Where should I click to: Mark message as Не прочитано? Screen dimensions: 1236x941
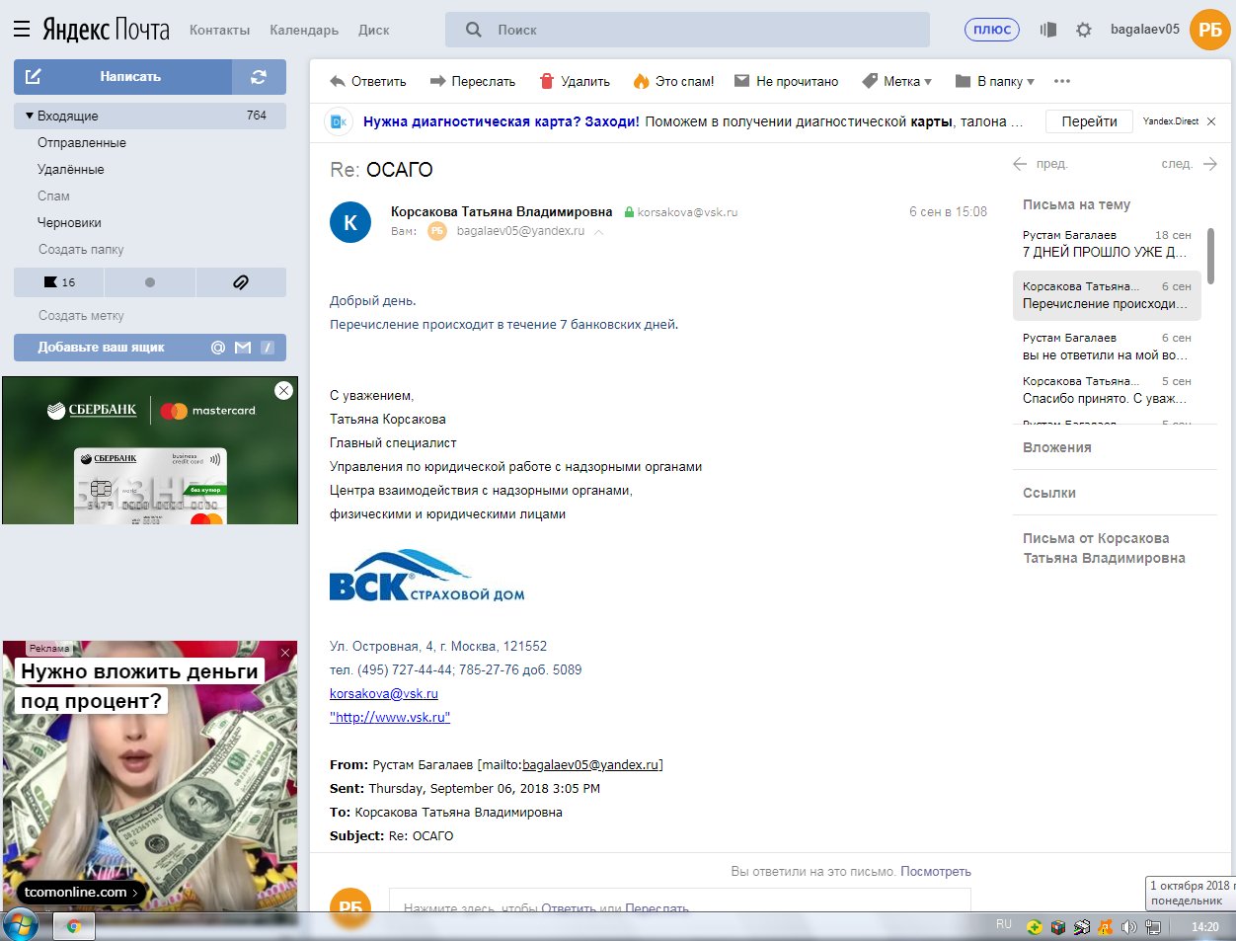click(x=786, y=81)
